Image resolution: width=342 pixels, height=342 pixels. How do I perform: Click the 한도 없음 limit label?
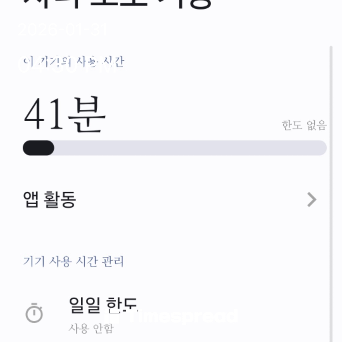click(304, 125)
